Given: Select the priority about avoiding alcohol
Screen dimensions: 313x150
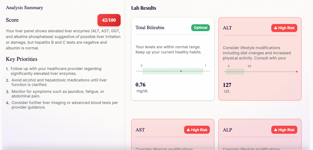Looking at the screenshot, I should click(59, 82).
